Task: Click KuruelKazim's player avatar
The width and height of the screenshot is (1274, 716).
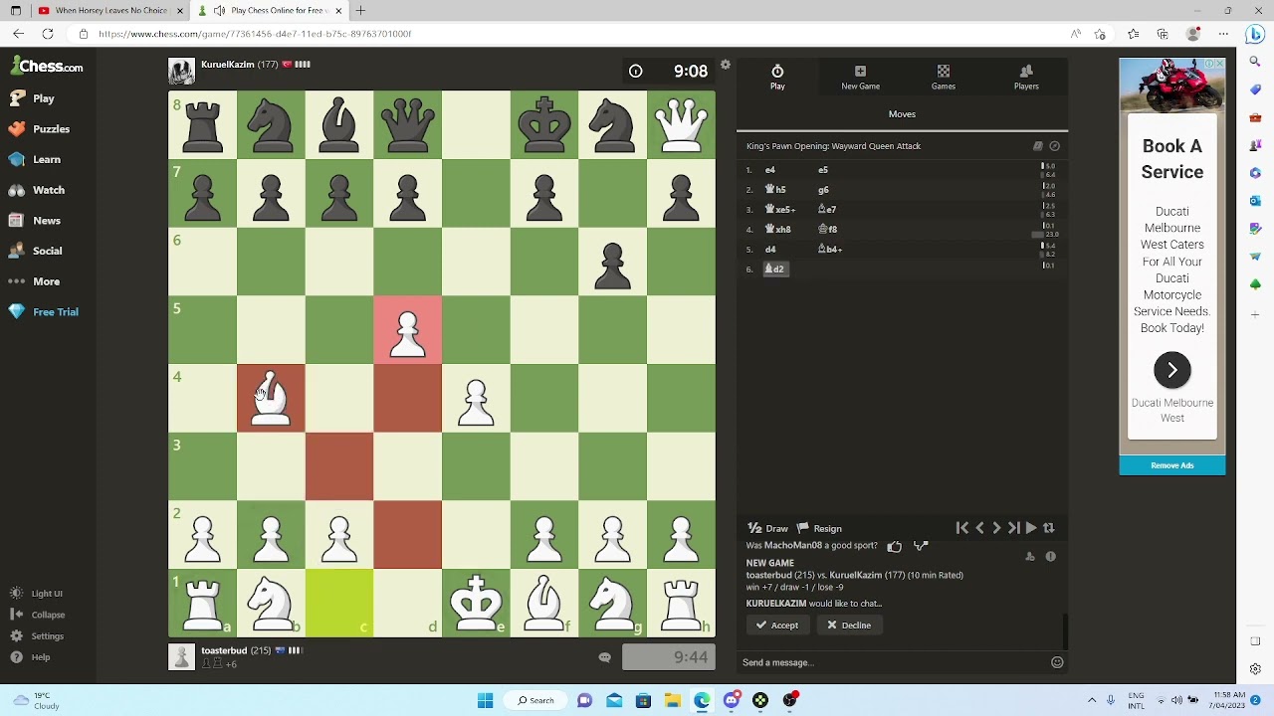Action: point(181,72)
